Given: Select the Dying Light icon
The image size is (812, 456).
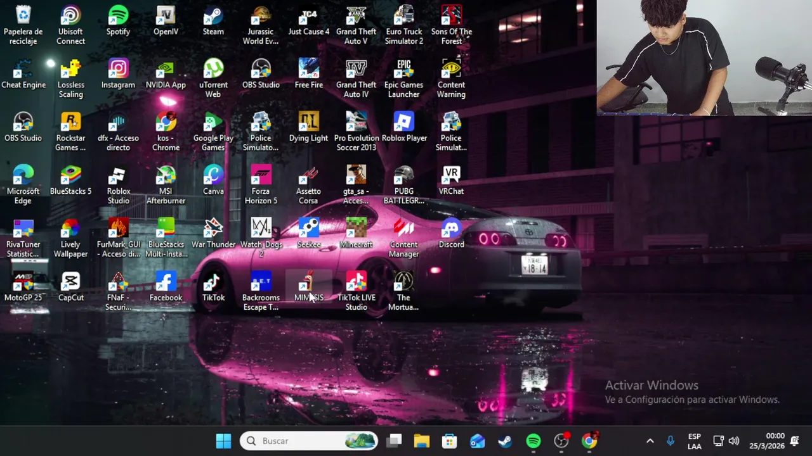Looking at the screenshot, I should [x=309, y=127].
